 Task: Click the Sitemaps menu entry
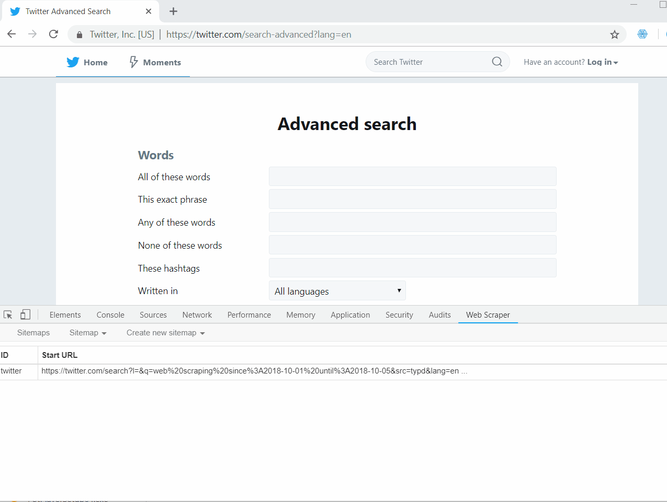[x=33, y=333]
